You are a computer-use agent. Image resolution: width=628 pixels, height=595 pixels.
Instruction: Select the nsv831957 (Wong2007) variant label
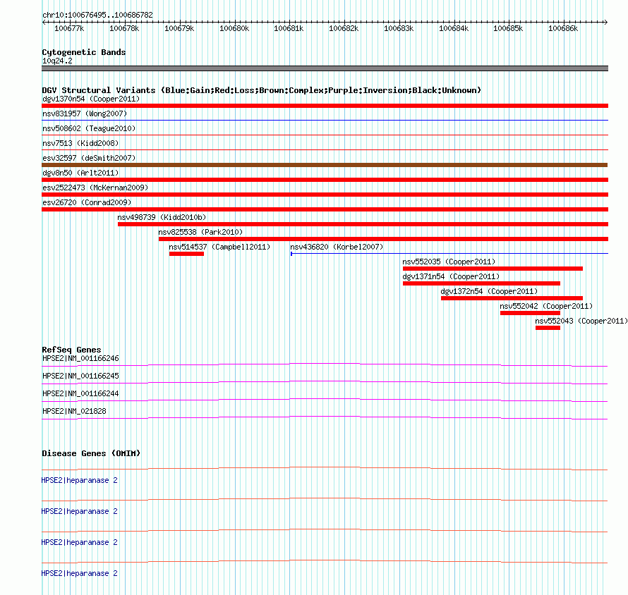pos(85,114)
